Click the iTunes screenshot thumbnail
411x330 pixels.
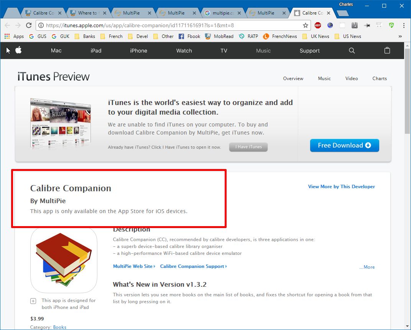[x=61, y=123]
